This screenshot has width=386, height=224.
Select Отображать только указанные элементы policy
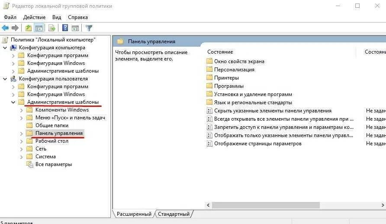coord(283,135)
